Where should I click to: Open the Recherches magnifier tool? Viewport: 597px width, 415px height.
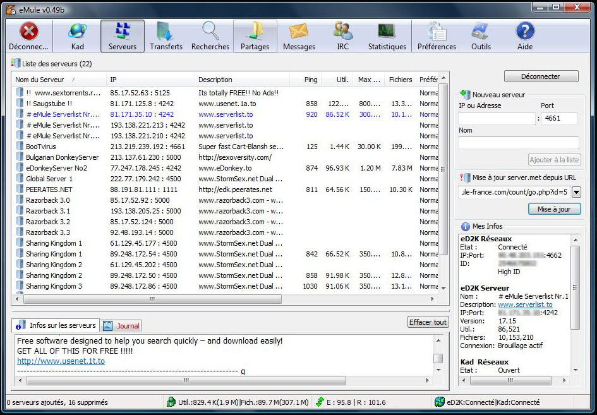click(x=210, y=36)
